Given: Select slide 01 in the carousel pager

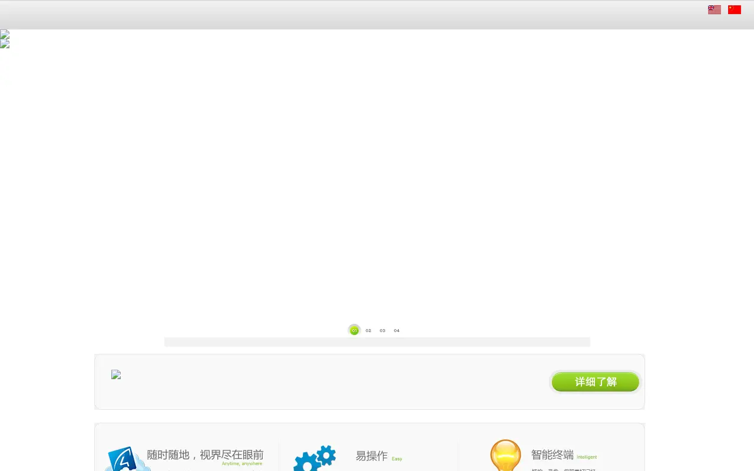Looking at the screenshot, I should (x=354, y=330).
